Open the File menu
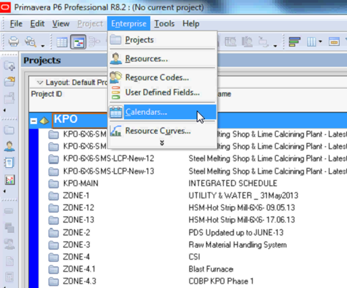347x288 pixels. (16, 24)
